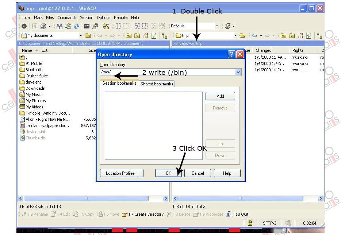Open the Commands menu
341x235 pixels.
pos(67,18)
